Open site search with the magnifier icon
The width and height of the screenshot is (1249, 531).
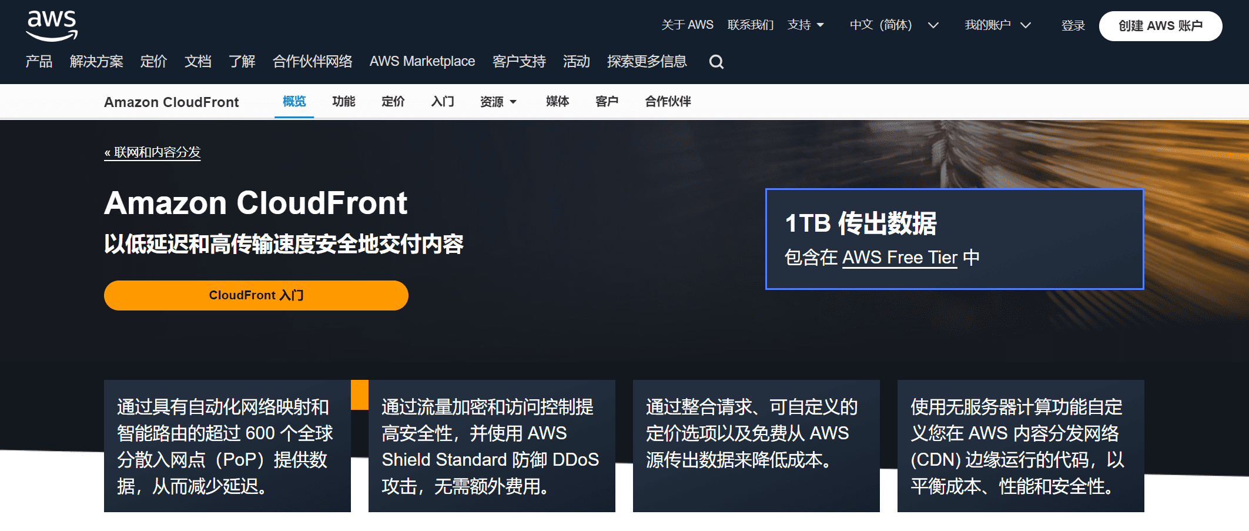[715, 61]
